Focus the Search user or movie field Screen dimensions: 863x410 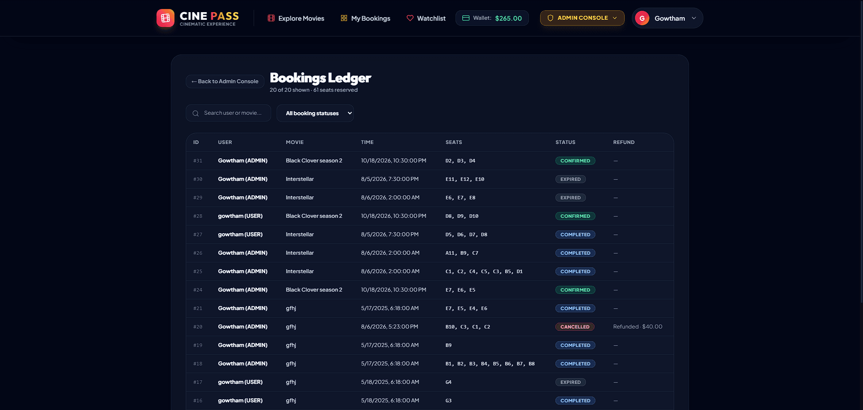coord(228,113)
